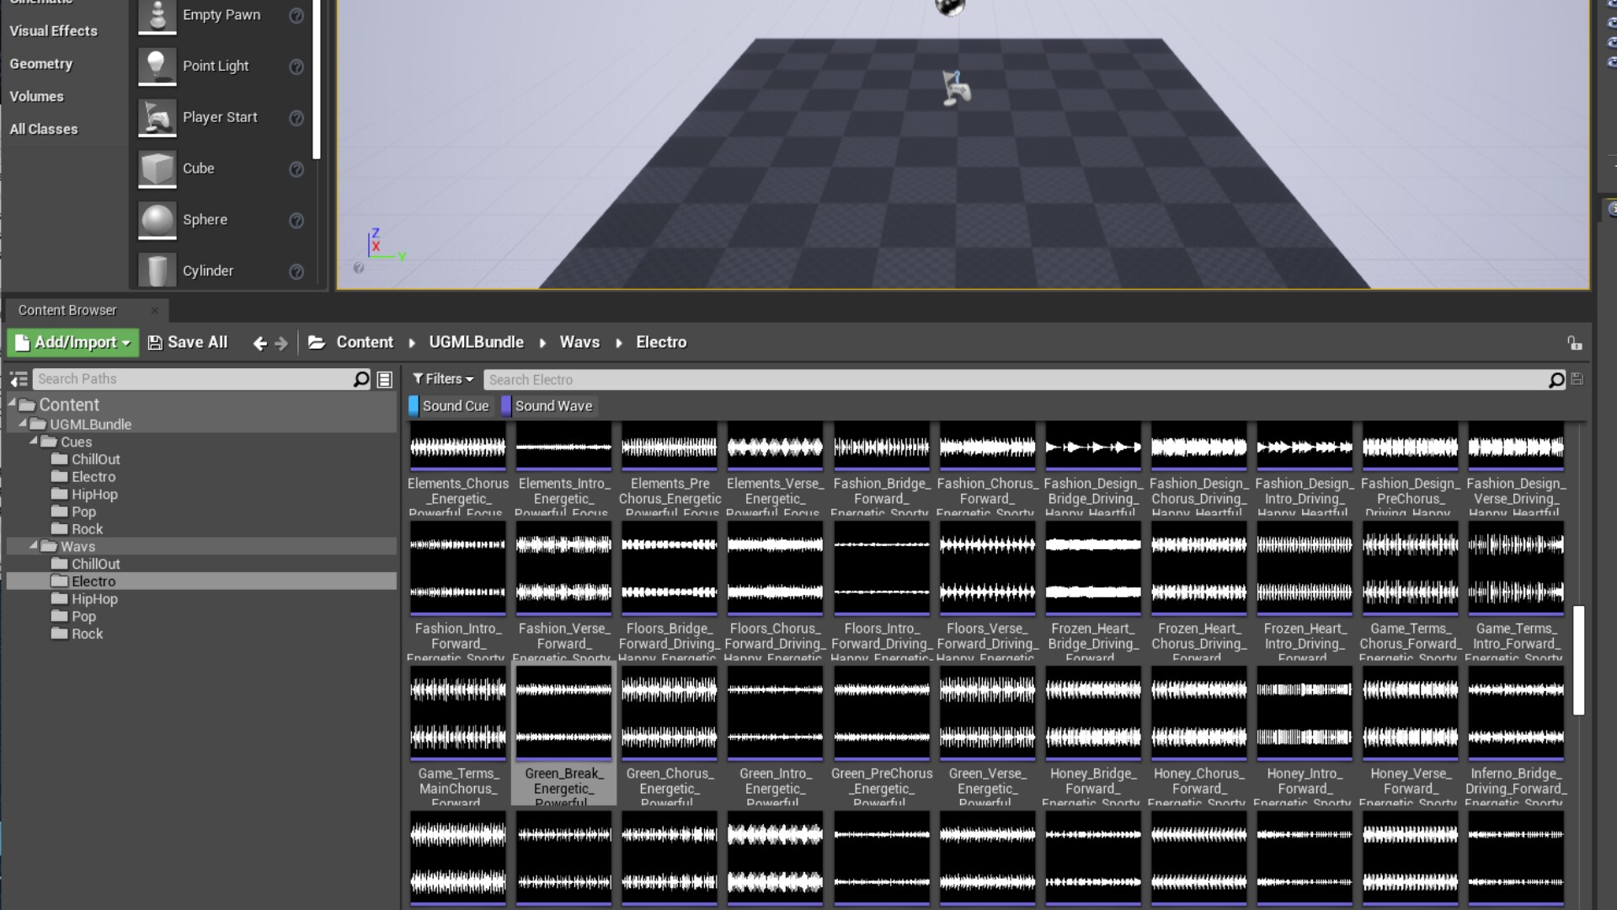
Task: Navigate back in Content Browser history
Action: [x=259, y=343]
